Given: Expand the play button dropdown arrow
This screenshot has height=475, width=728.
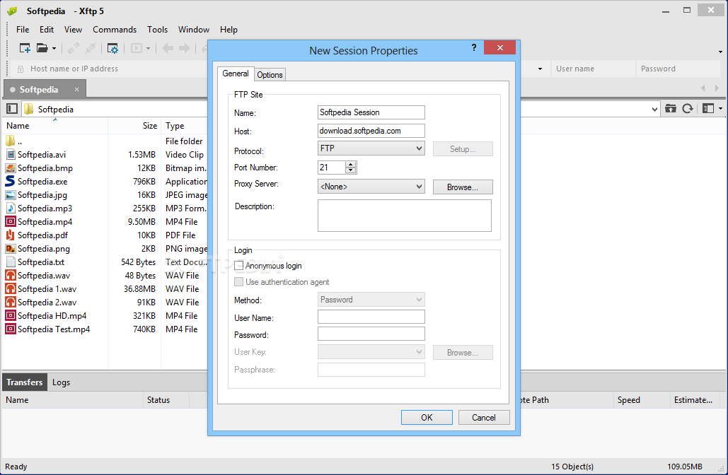Looking at the screenshot, I should [x=148, y=48].
